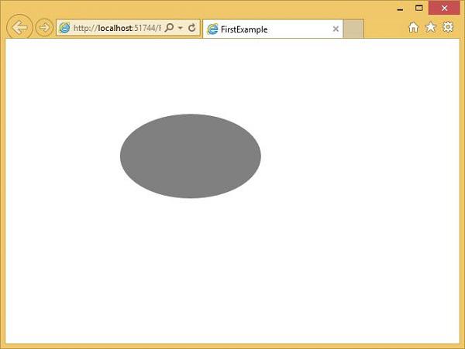The height and width of the screenshot is (349, 465).
Task: Open the Tools gear menu
Action: click(x=448, y=27)
